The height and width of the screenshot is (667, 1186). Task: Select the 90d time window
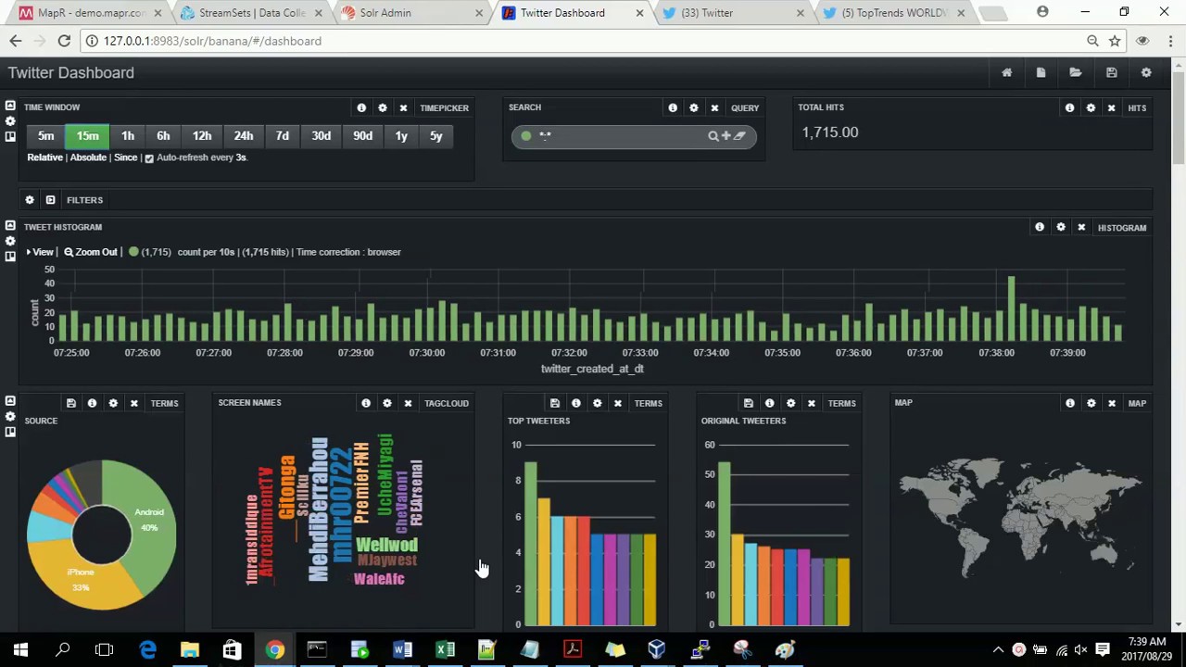363,136
